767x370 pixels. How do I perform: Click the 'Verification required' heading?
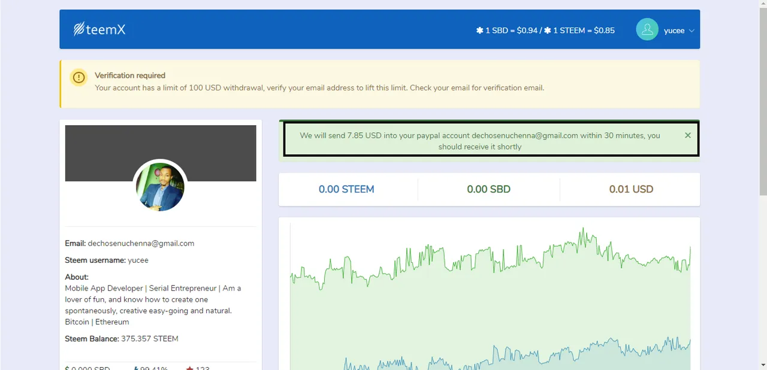(x=130, y=75)
